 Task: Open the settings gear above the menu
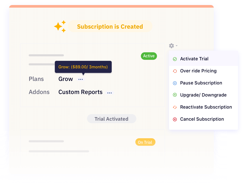pyautogui.click(x=171, y=45)
